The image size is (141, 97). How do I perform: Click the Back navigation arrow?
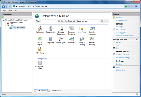click(x=4, y=6)
